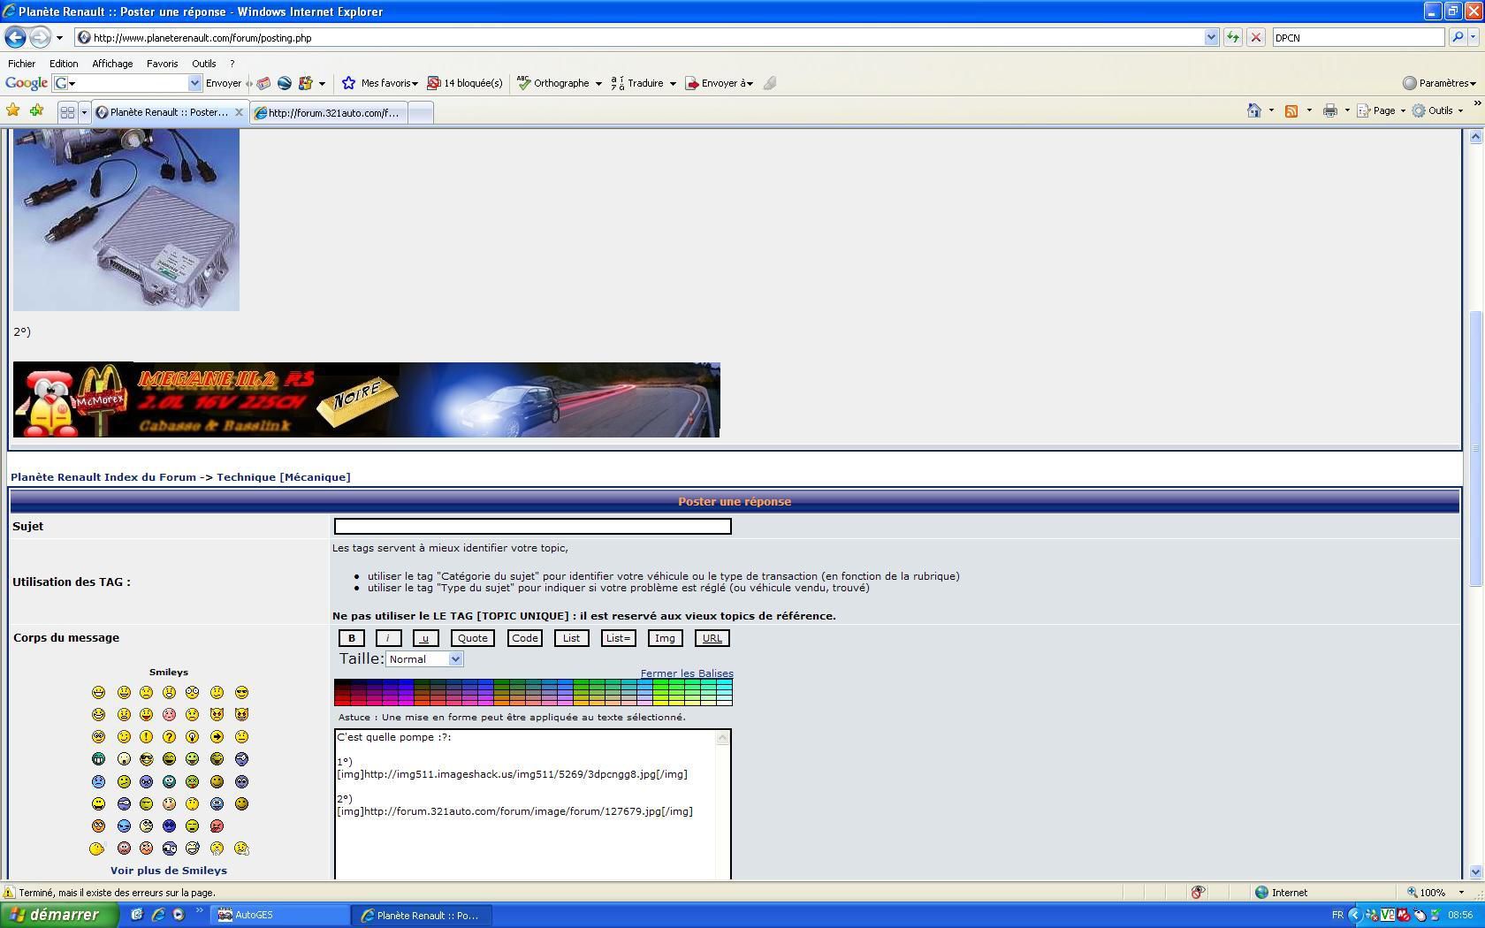Viewport: 1485px width, 928px height.
Task: Open the Home page icon
Action: (x=1253, y=110)
